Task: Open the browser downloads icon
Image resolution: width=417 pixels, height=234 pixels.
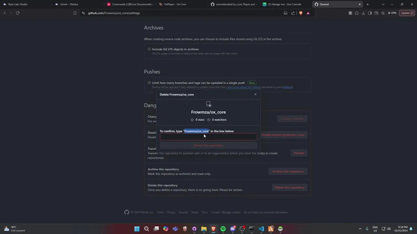Action: (x=363, y=13)
